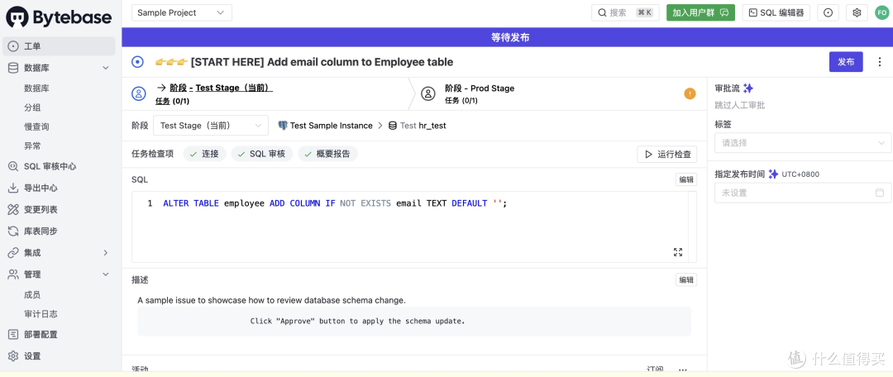Expand the SQL editor to fullscreen
Screen dimensions: 893x377
[678, 252]
